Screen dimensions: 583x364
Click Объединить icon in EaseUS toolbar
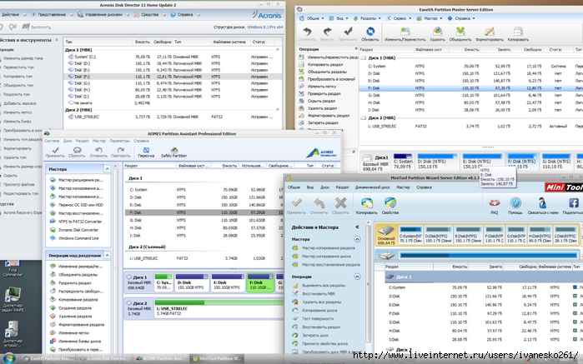[x=460, y=32]
